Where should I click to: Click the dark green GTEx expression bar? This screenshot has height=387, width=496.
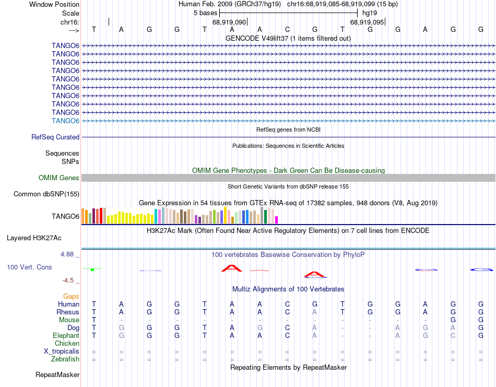(265, 216)
